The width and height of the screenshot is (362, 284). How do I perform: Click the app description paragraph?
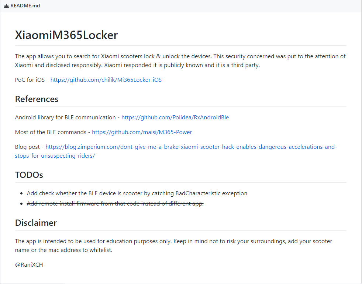[180, 61]
